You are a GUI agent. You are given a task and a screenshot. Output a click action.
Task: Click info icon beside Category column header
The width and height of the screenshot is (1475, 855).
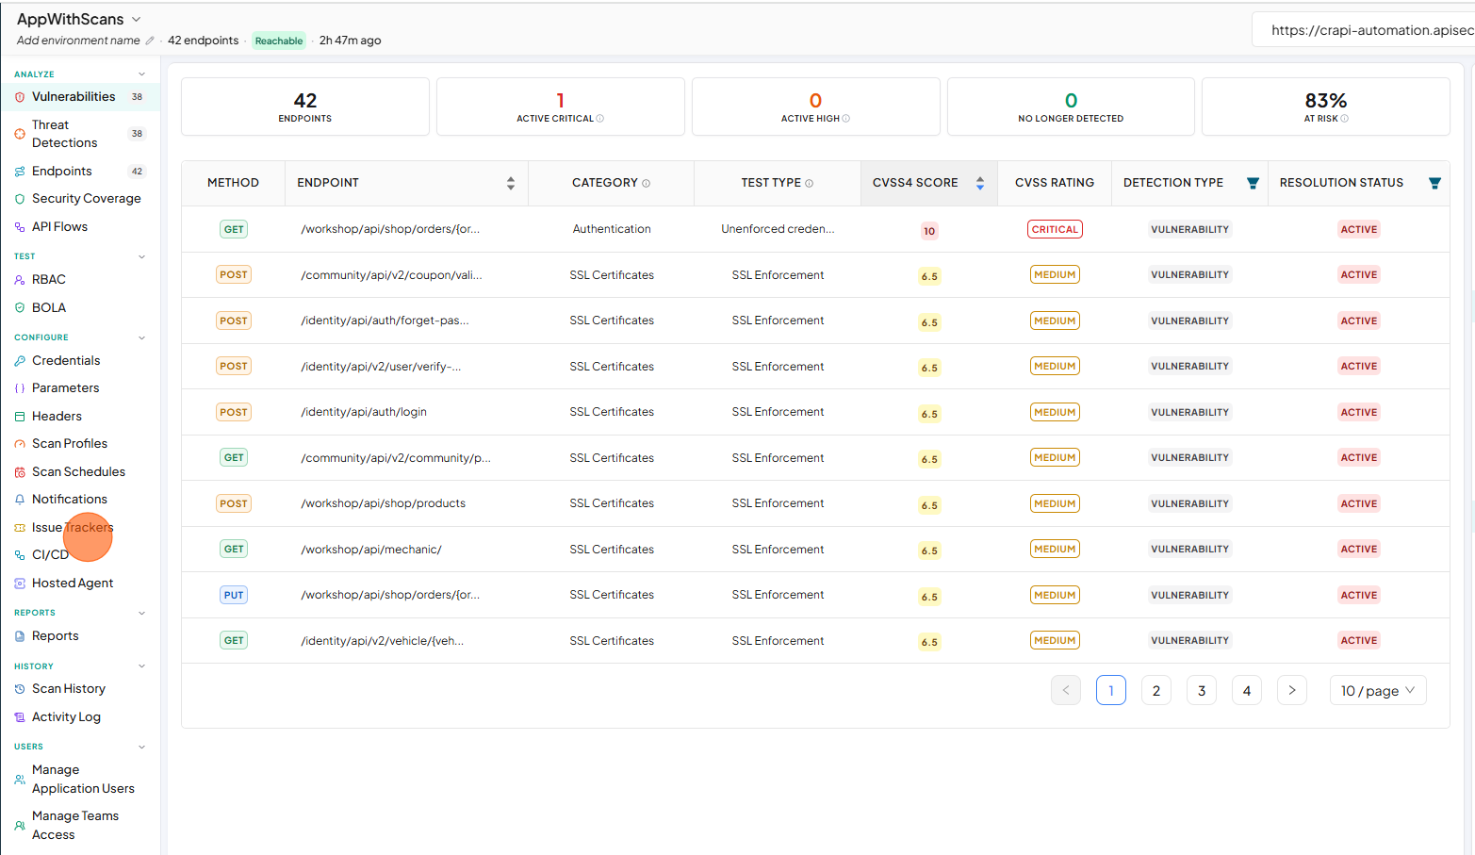click(647, 184)
